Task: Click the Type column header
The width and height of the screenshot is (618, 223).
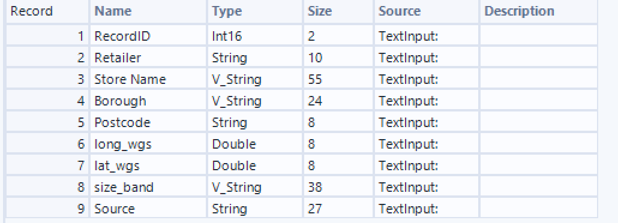Action: pos(255,11)
